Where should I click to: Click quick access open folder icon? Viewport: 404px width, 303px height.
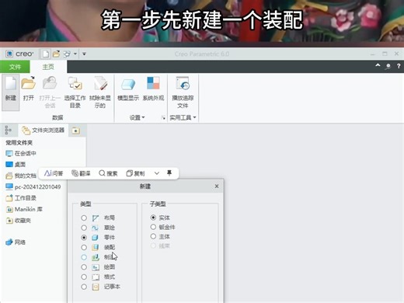click(x=56, y=54)
